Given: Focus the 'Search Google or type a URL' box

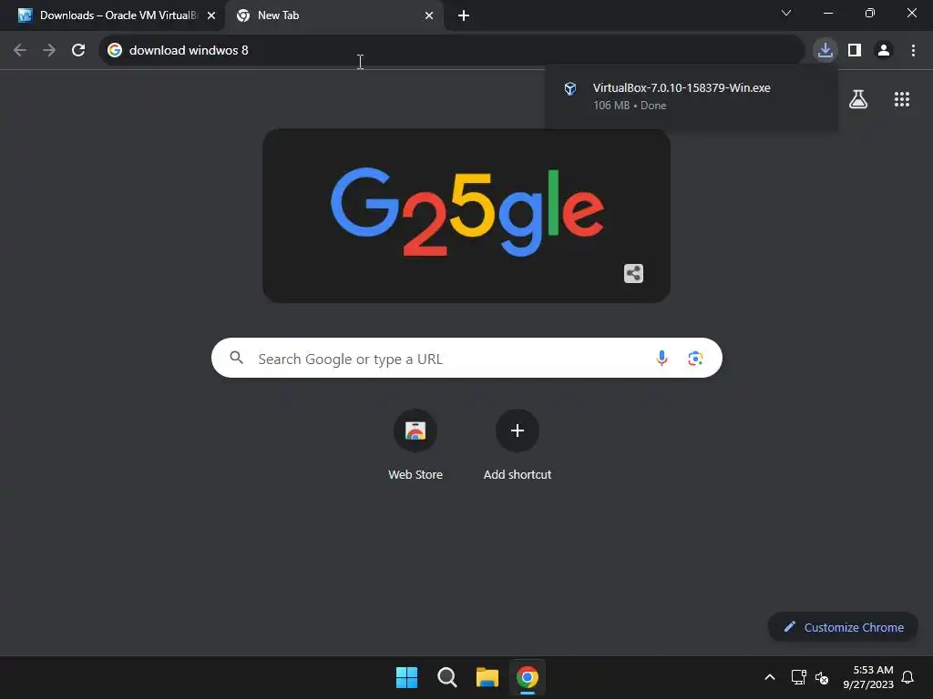Looking at the screenshot, I should [466, 358].
